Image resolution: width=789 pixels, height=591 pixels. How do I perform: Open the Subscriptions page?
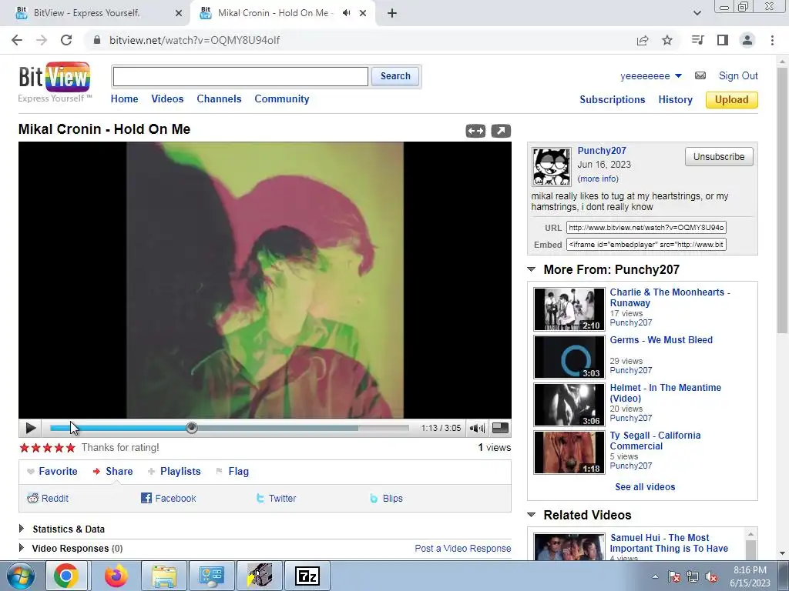[613, 99]
